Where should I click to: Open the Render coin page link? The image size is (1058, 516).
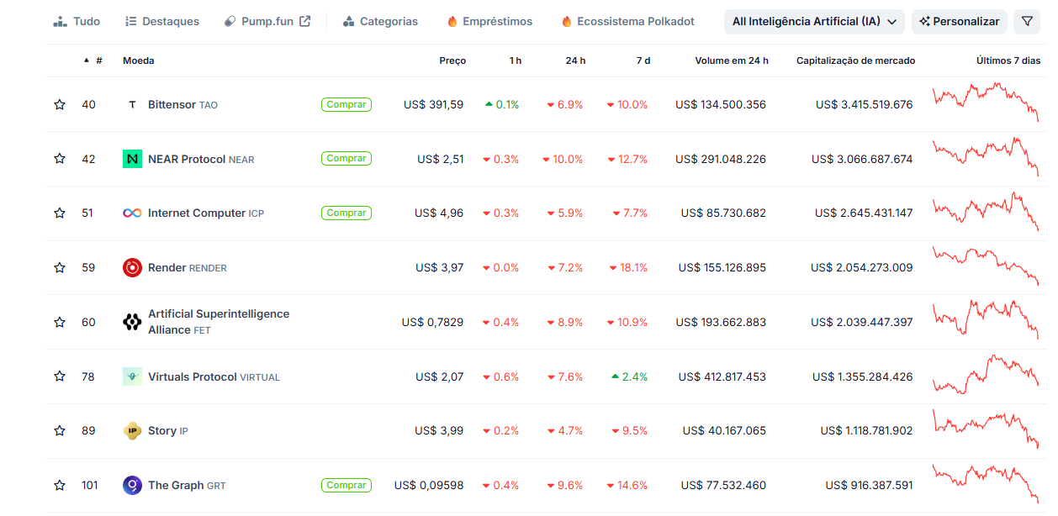(188, 267)
